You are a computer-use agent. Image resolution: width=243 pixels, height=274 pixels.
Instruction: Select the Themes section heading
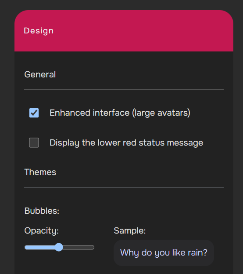[40, 172]
